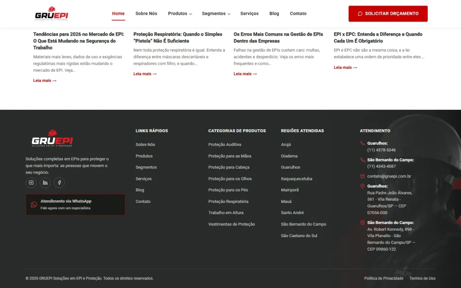Select São Bernardo do Campo region link
The image size is (461, 288).
[x=304, y=224]
